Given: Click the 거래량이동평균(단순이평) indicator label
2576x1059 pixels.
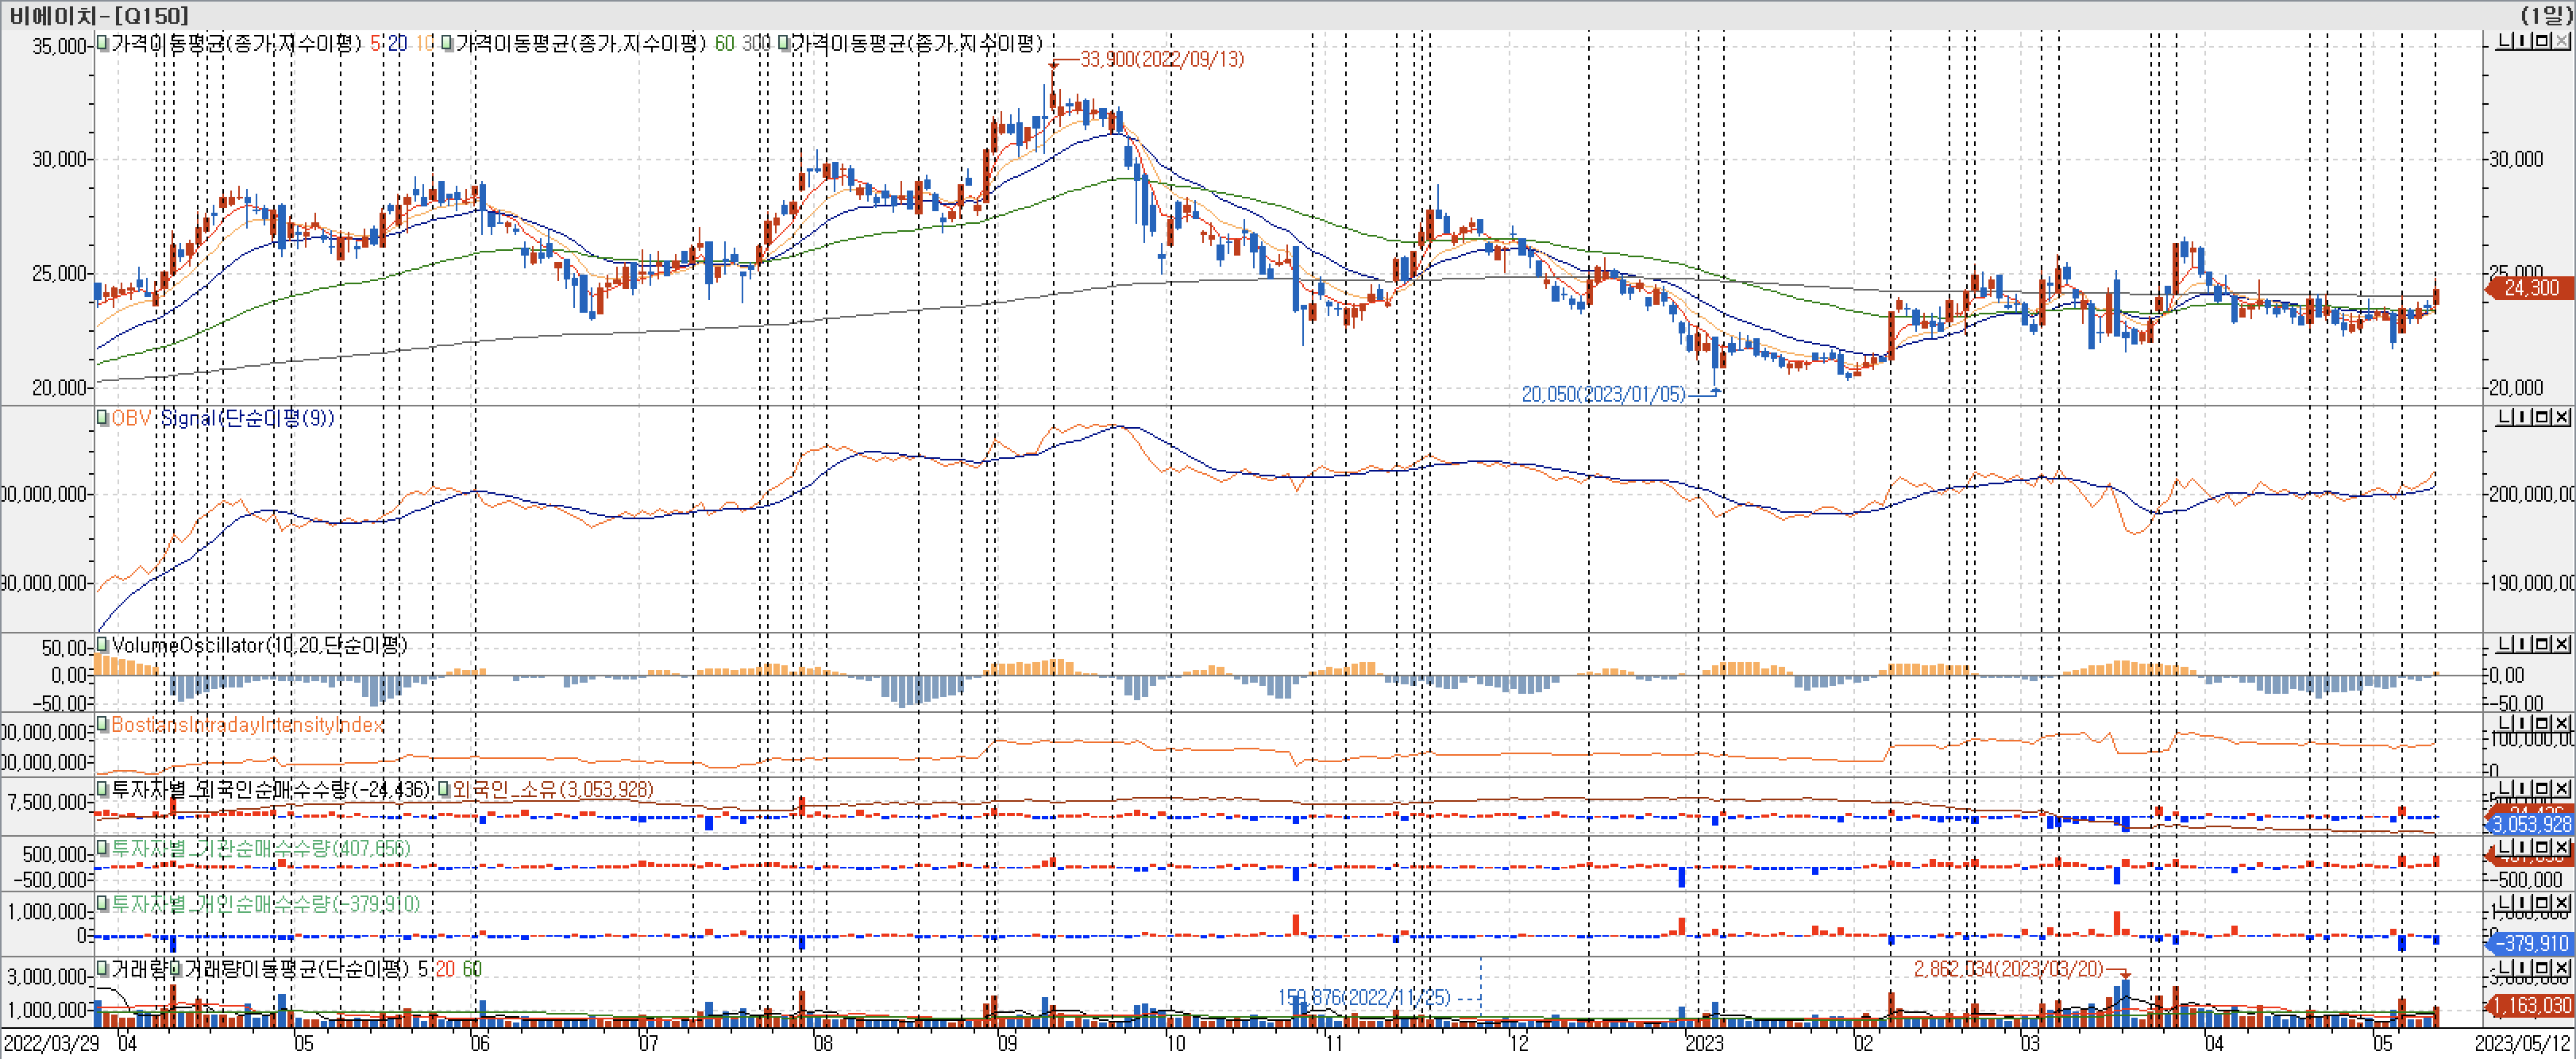Looking at the screenshot, I should coord(297,969).
